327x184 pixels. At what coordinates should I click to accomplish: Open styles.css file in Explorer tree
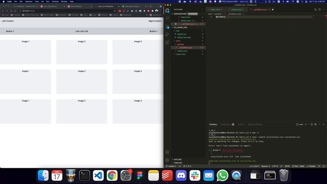181,34
